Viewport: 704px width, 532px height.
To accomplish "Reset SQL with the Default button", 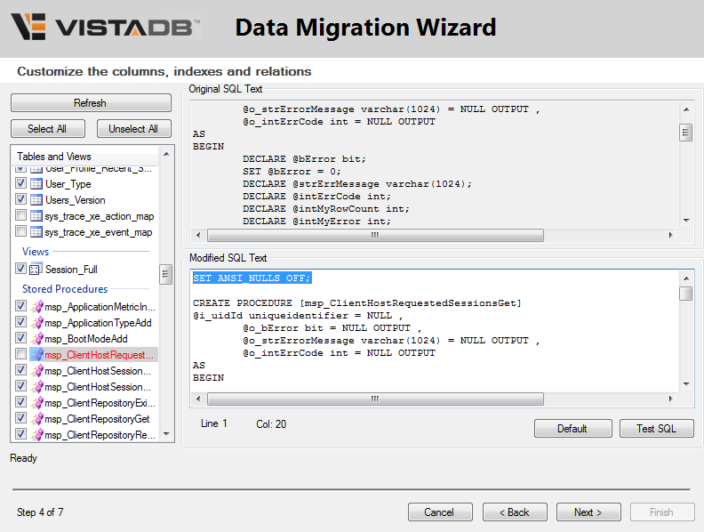I will tap(572, 429).
